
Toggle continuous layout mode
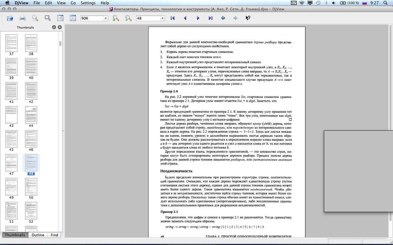point(60,18)
